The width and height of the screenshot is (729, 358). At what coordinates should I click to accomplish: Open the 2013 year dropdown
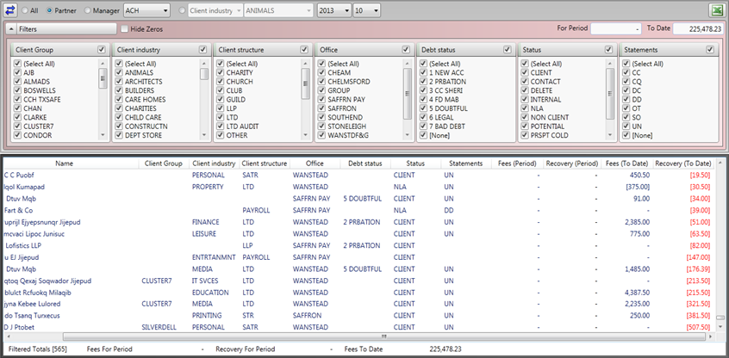point(334,10)
